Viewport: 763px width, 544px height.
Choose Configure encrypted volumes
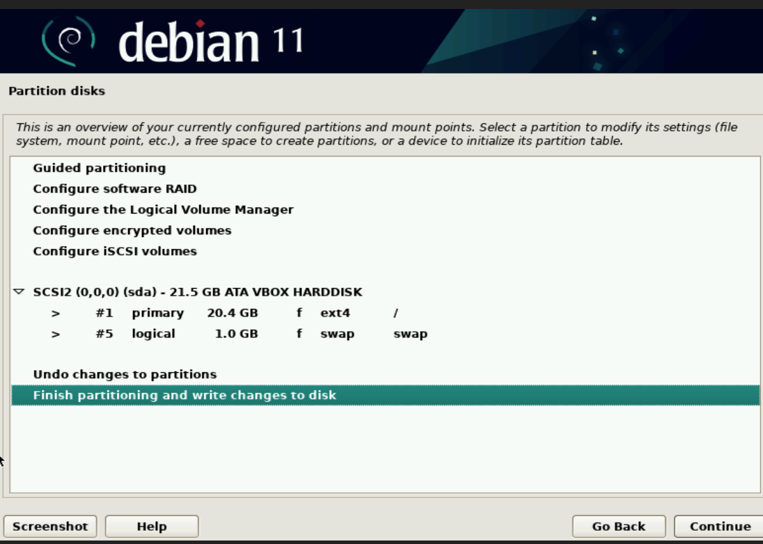(x=132, y=230)
